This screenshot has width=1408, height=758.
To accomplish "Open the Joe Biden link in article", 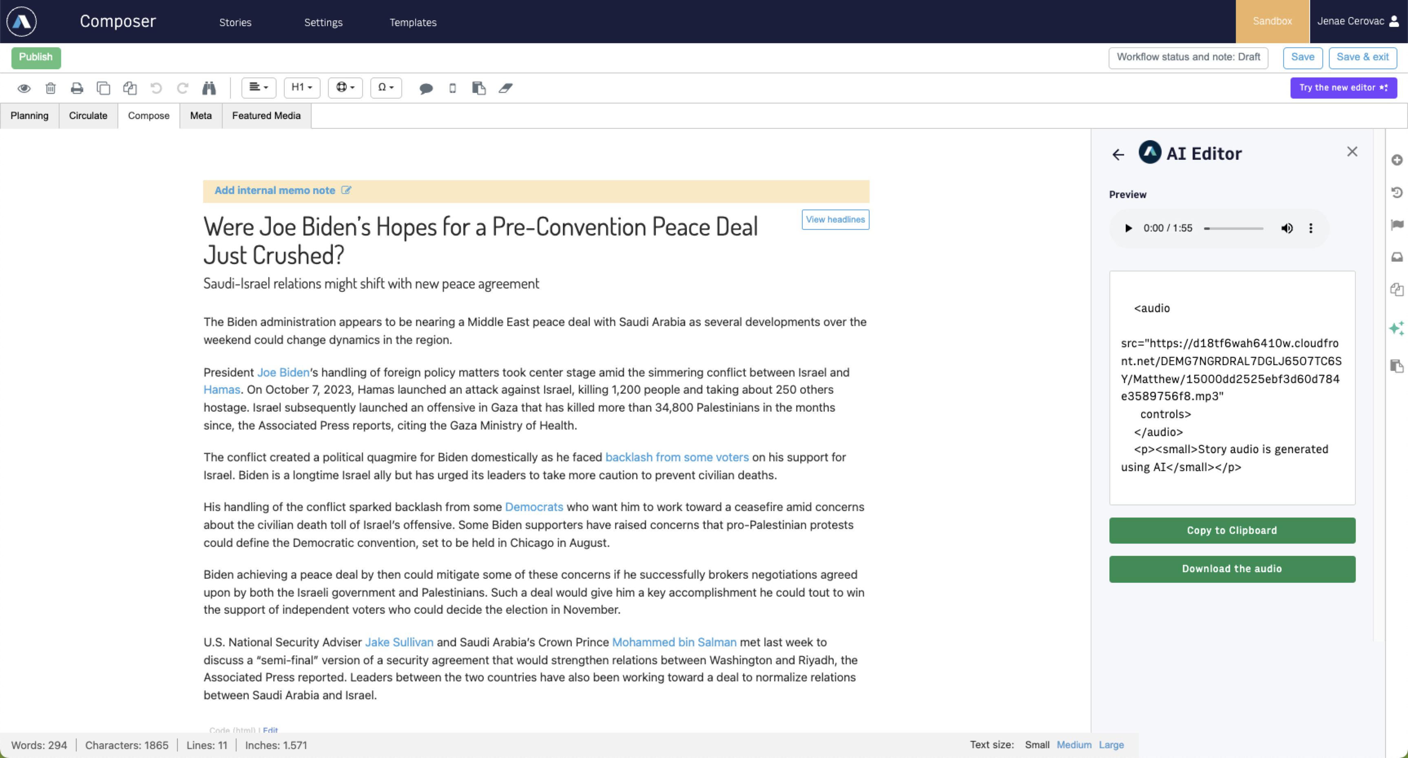I will pyautogui.click(x=283, y=372).
